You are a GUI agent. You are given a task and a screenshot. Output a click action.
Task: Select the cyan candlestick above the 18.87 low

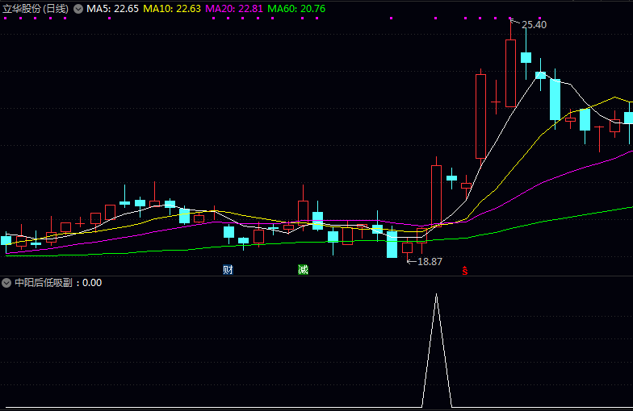[392, 244]
